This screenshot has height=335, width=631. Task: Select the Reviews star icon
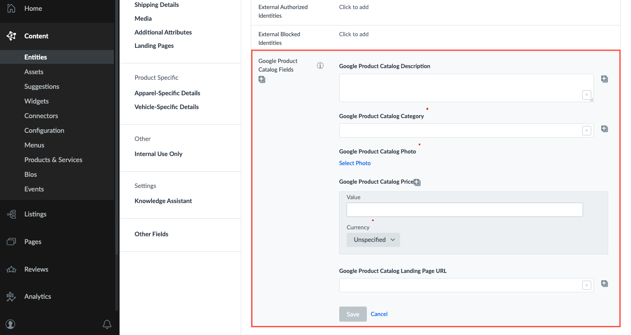(11, 269)
